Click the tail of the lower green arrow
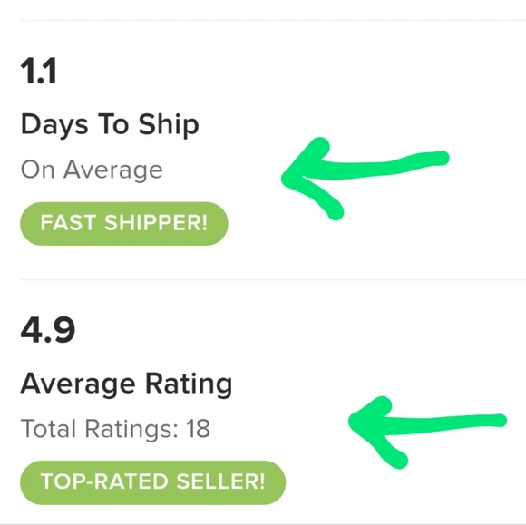The image size is (526, 525). coord(493,421)
